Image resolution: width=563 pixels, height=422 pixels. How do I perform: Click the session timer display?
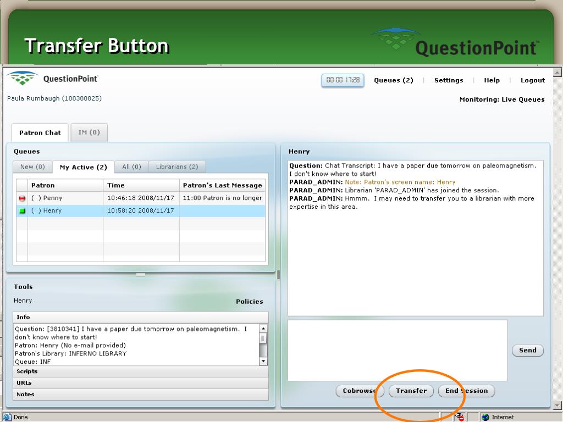tap(343, 80)
